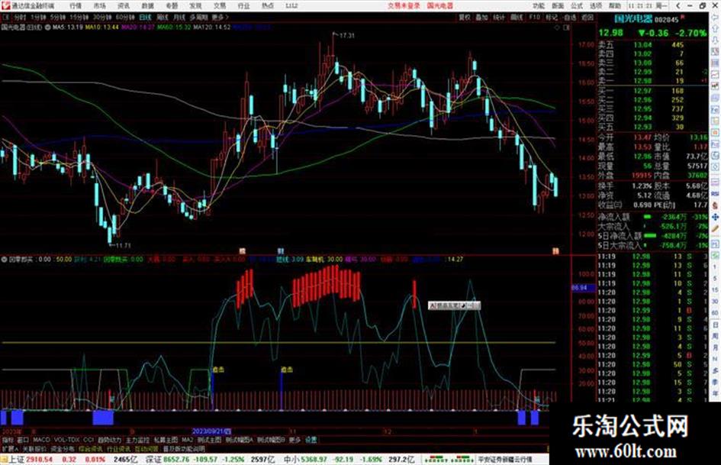
Task: Open the 交易 menu
Action: pyautogui.click(x=219, y=6)
